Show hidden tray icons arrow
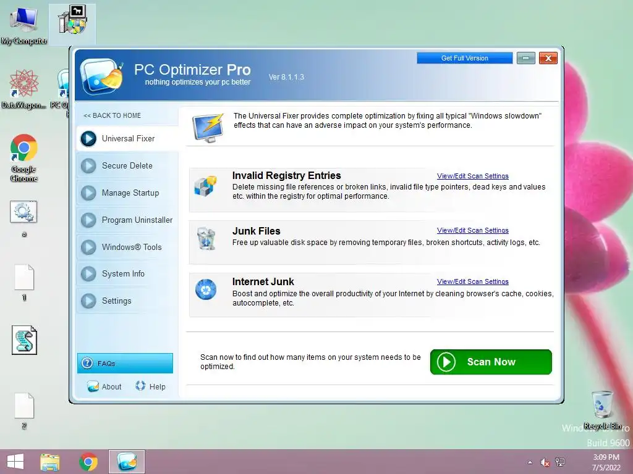 530,463
